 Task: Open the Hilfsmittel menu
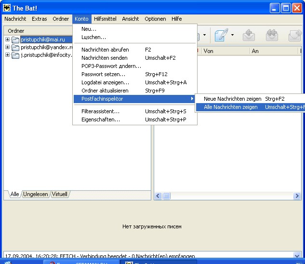105,19
